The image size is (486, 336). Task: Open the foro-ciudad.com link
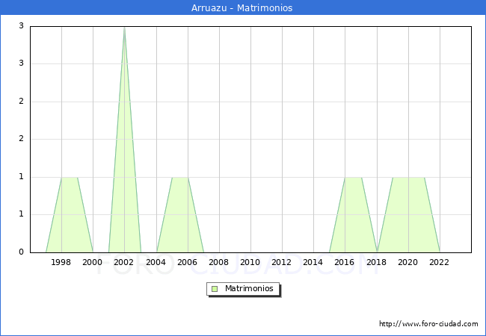pos(428,324)
